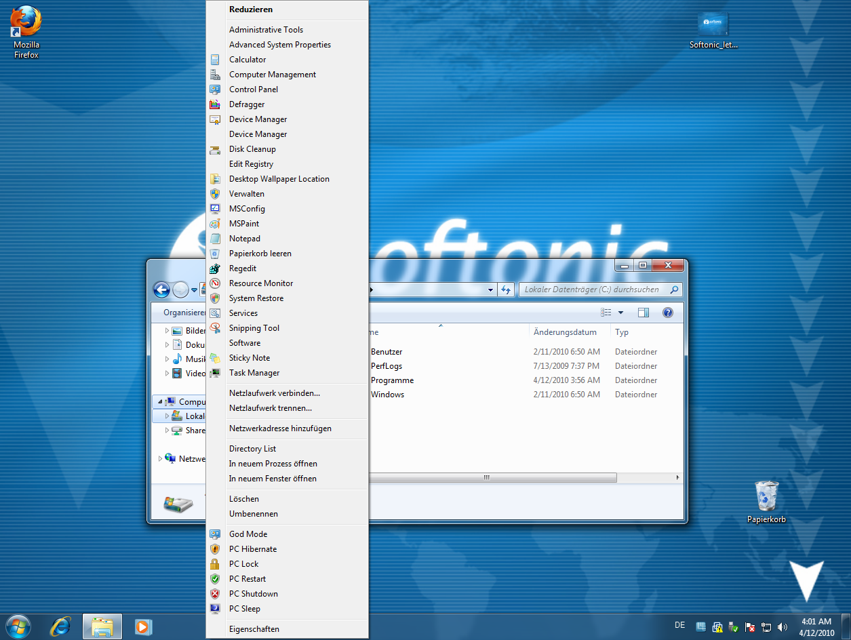
Task: Toggle the Explorer preview pane button
Action: (x=644, y=313)
